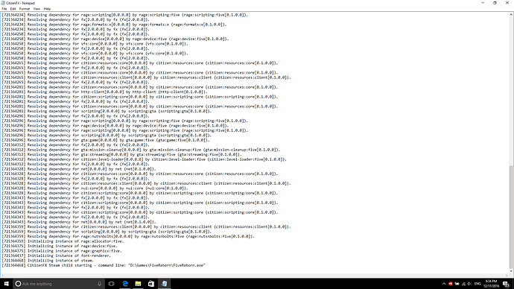Screen dimensions: 514x289
Task: Click the red round tray icon
Action: pyautogui.click(x=451, y=284)
